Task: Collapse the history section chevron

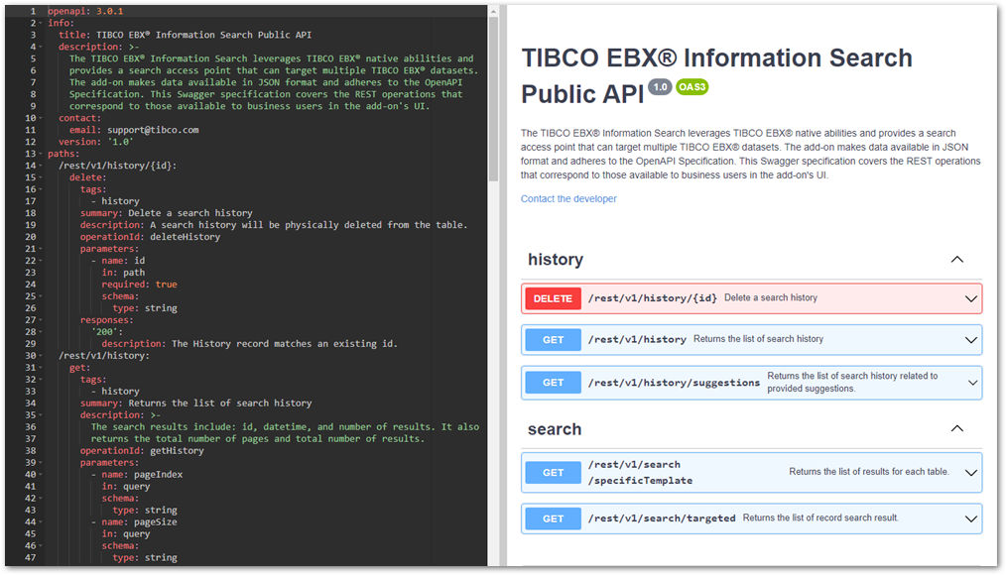Action: pyautogui.click(x=956, y=260)
